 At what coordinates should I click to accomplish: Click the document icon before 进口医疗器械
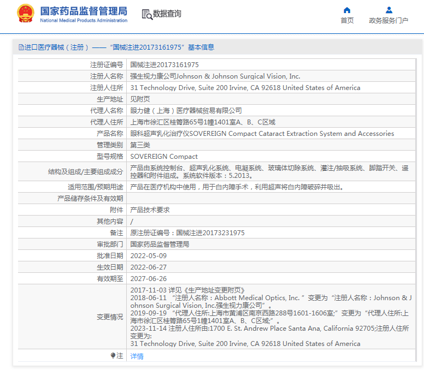pos(21,47)
